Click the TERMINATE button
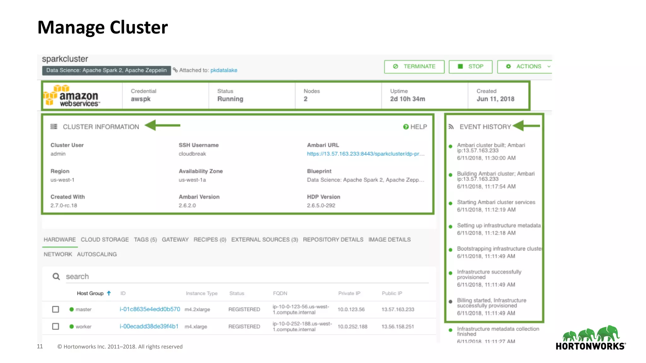 tap(414, 66)
